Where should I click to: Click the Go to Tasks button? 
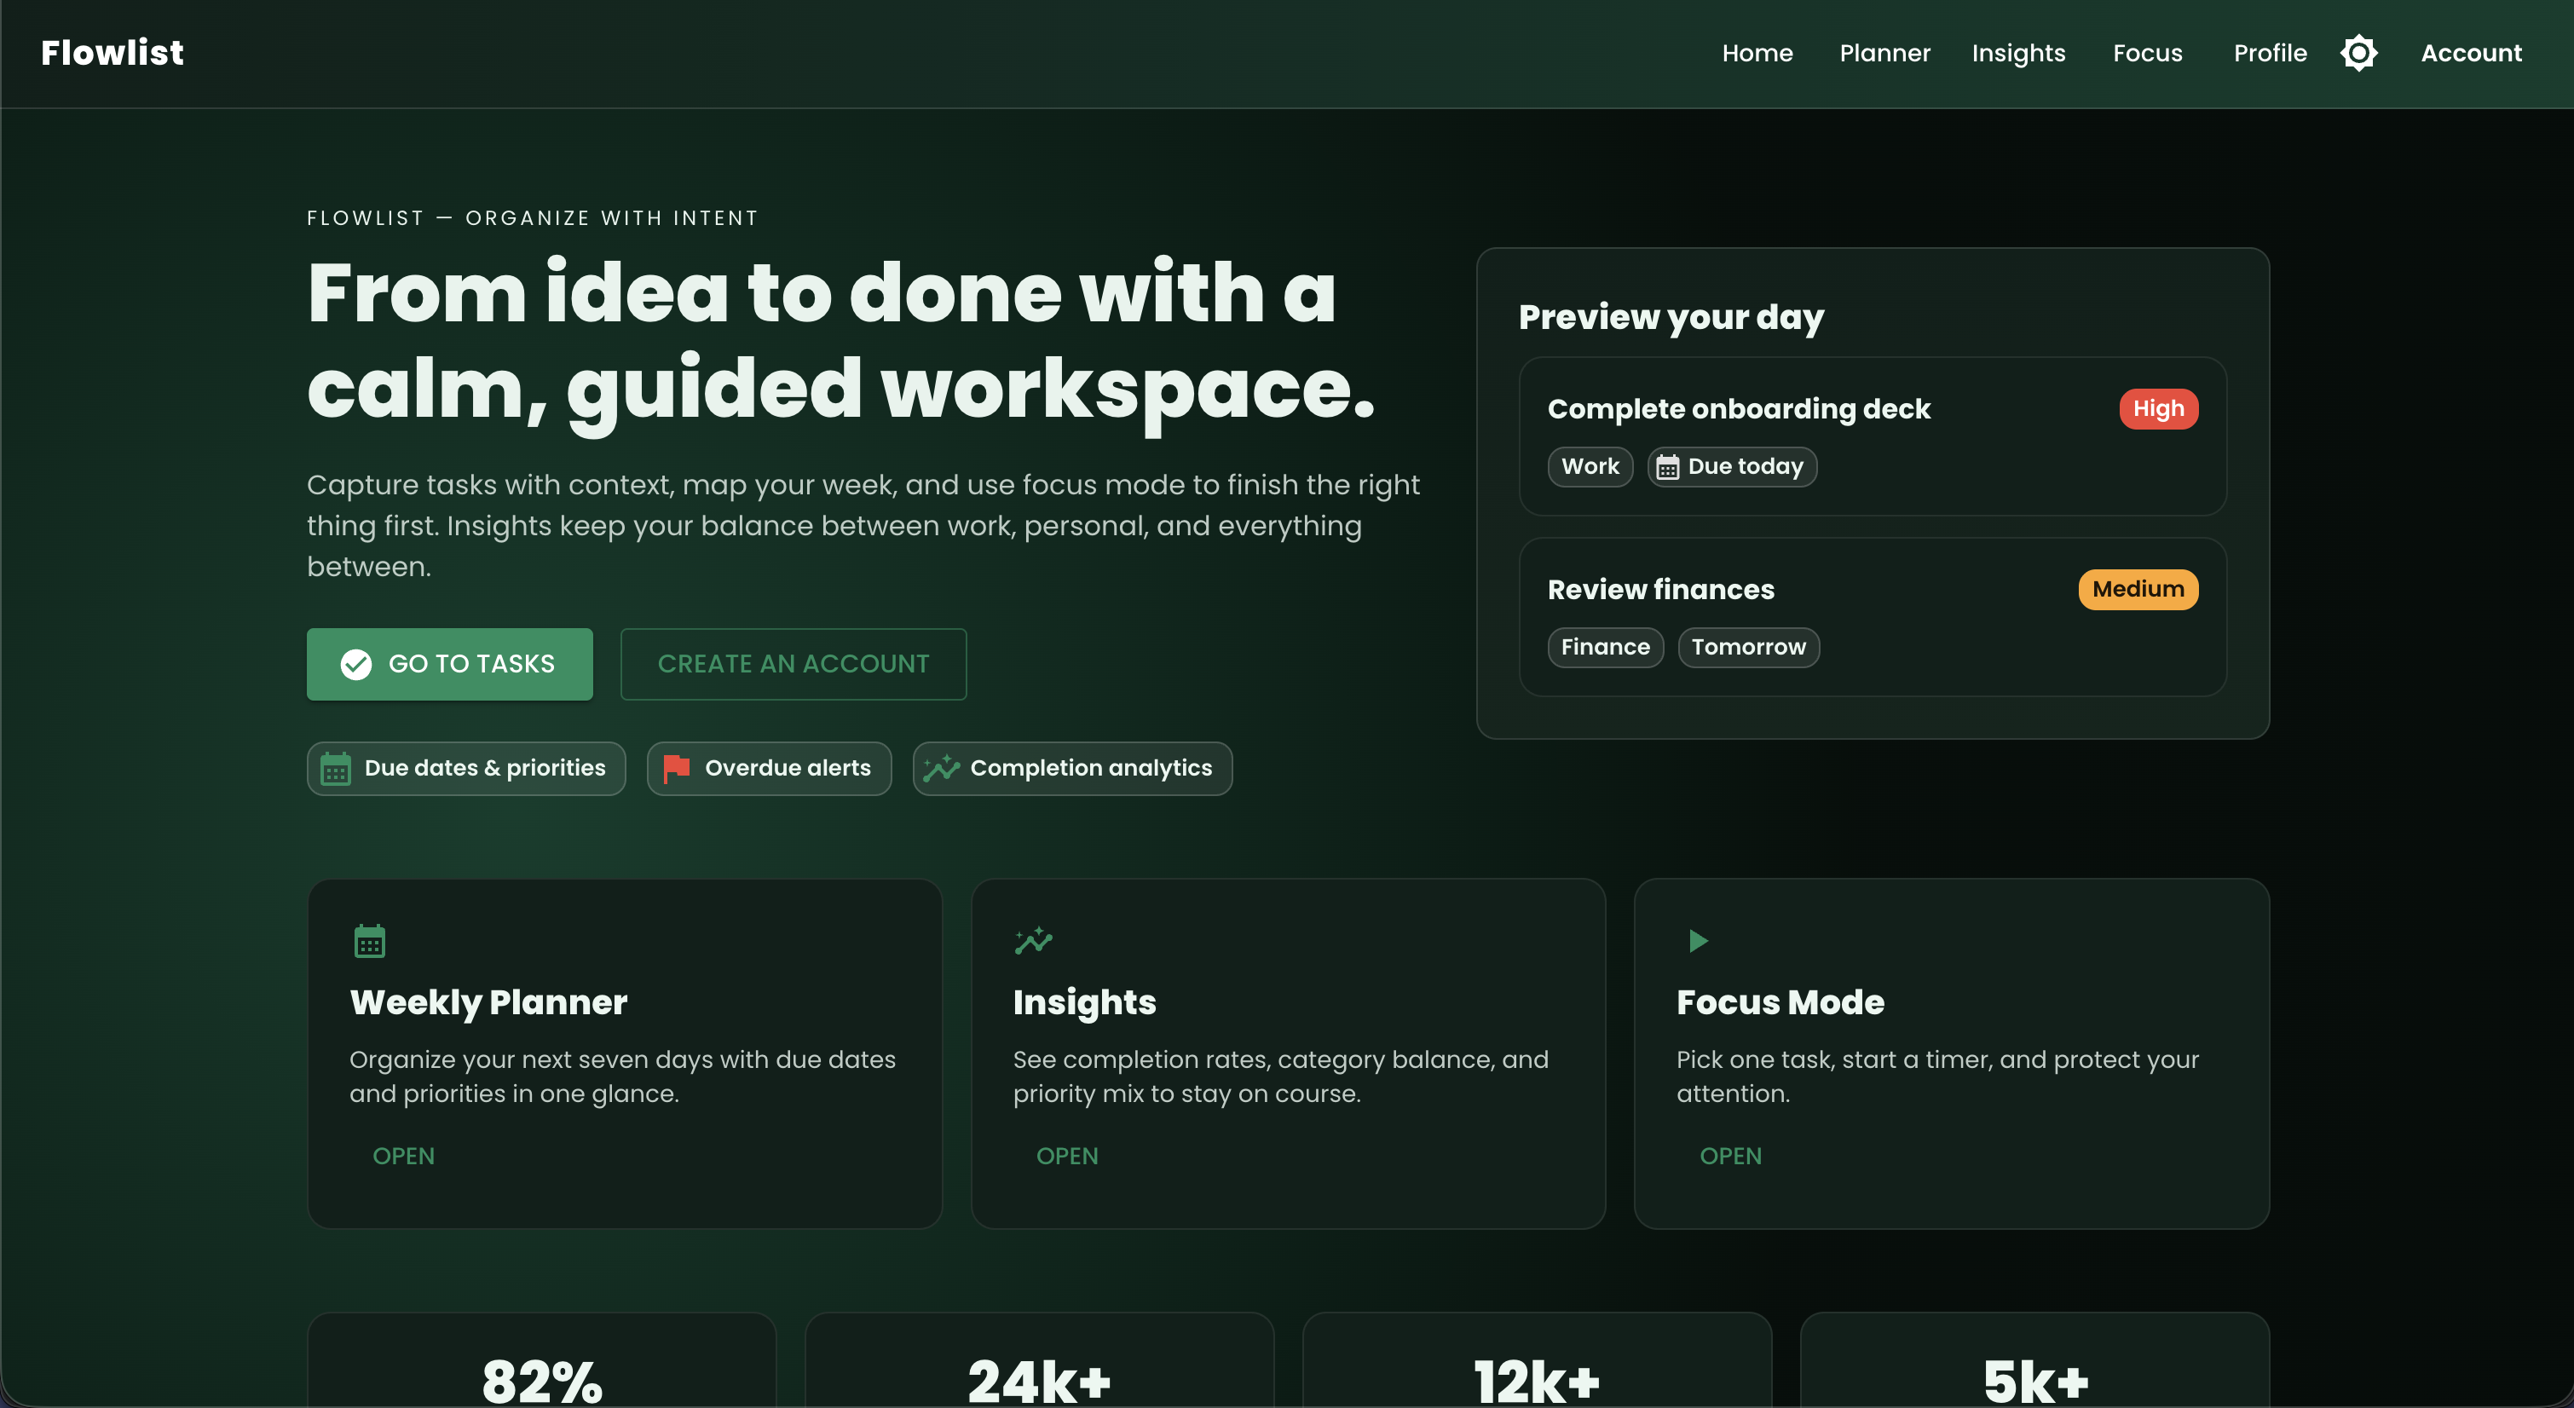coord(450,664)
